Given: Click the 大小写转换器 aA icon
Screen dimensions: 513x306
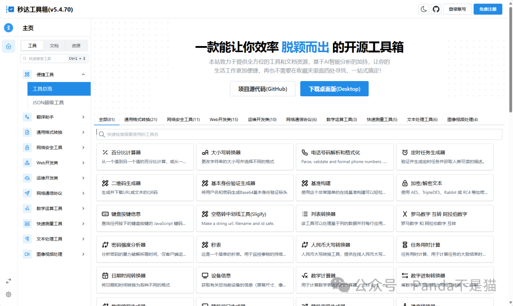Looking at the screenshot, I should (x=205, y=152).
